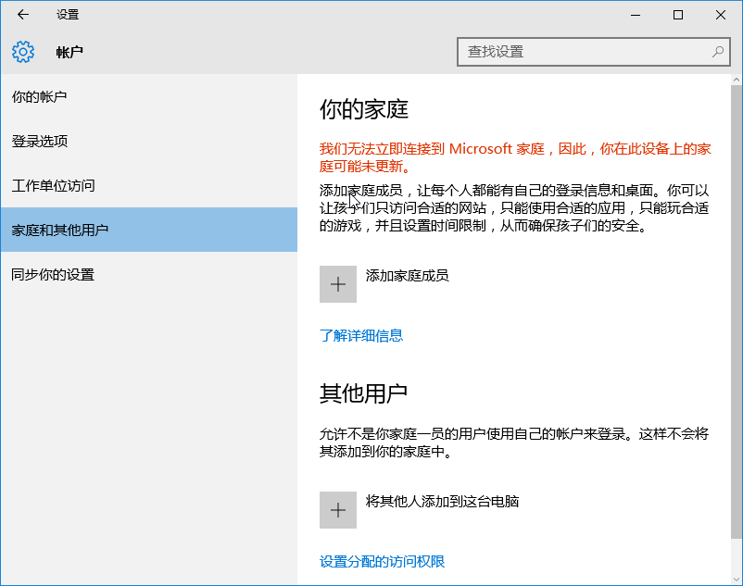Open 同步你的设置 page
743x586 pixels.
point(53,274)
